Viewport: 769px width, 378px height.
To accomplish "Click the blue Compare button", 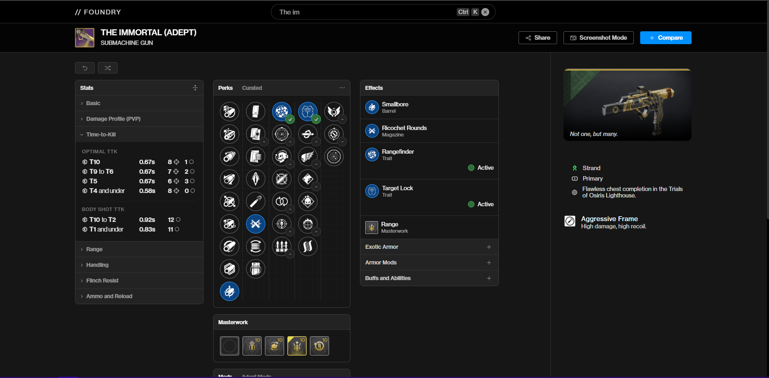I will (666, 38).
